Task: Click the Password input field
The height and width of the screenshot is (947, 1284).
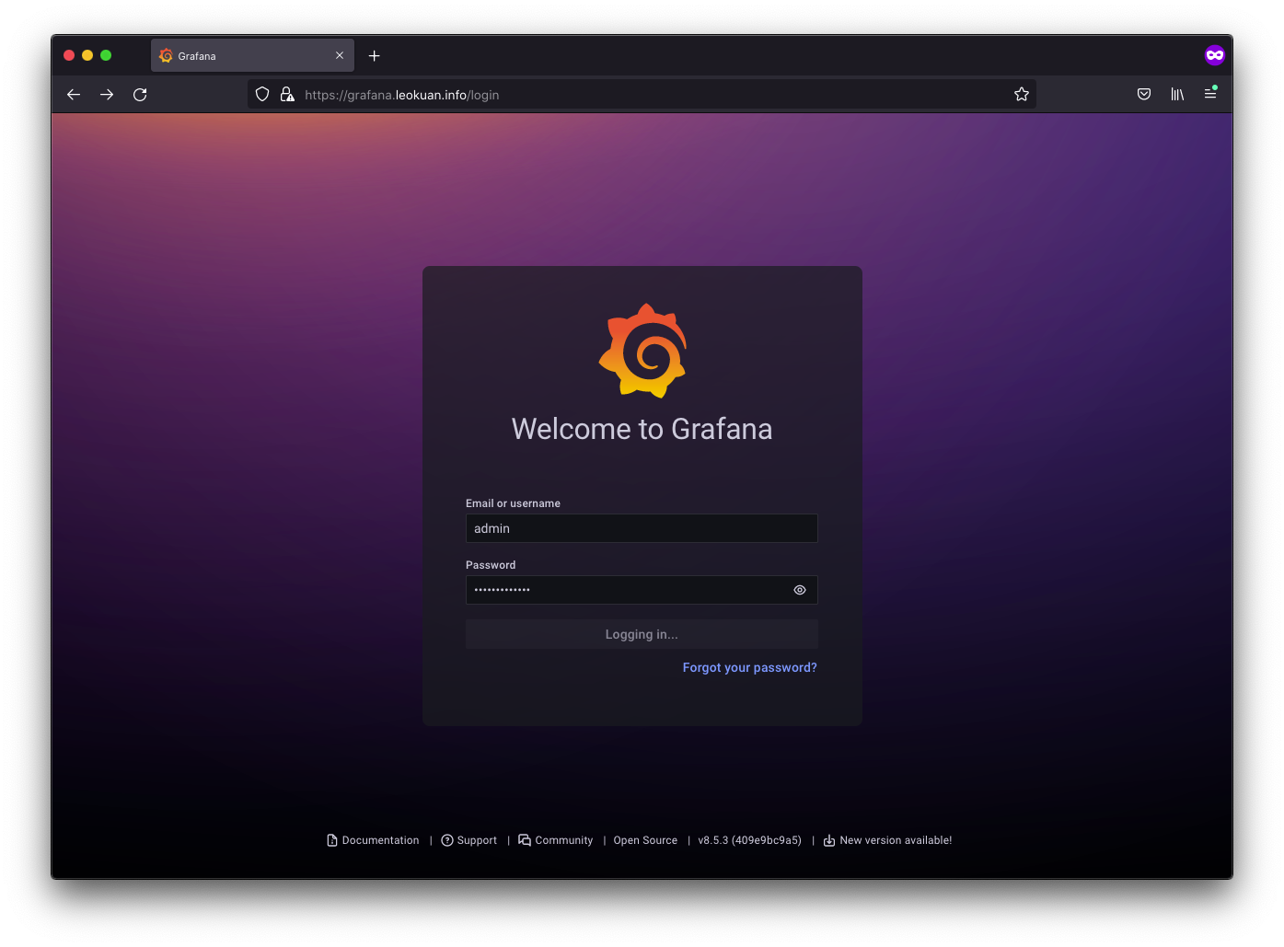Action: coord(626,590)
